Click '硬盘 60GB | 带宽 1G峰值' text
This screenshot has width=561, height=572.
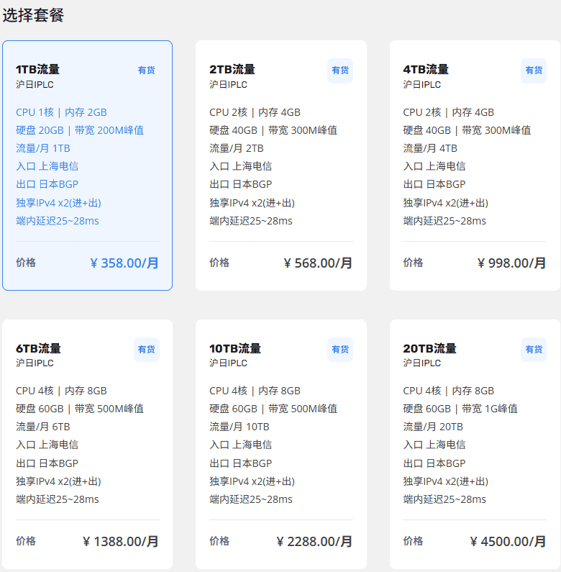click(x=460, y=409)
